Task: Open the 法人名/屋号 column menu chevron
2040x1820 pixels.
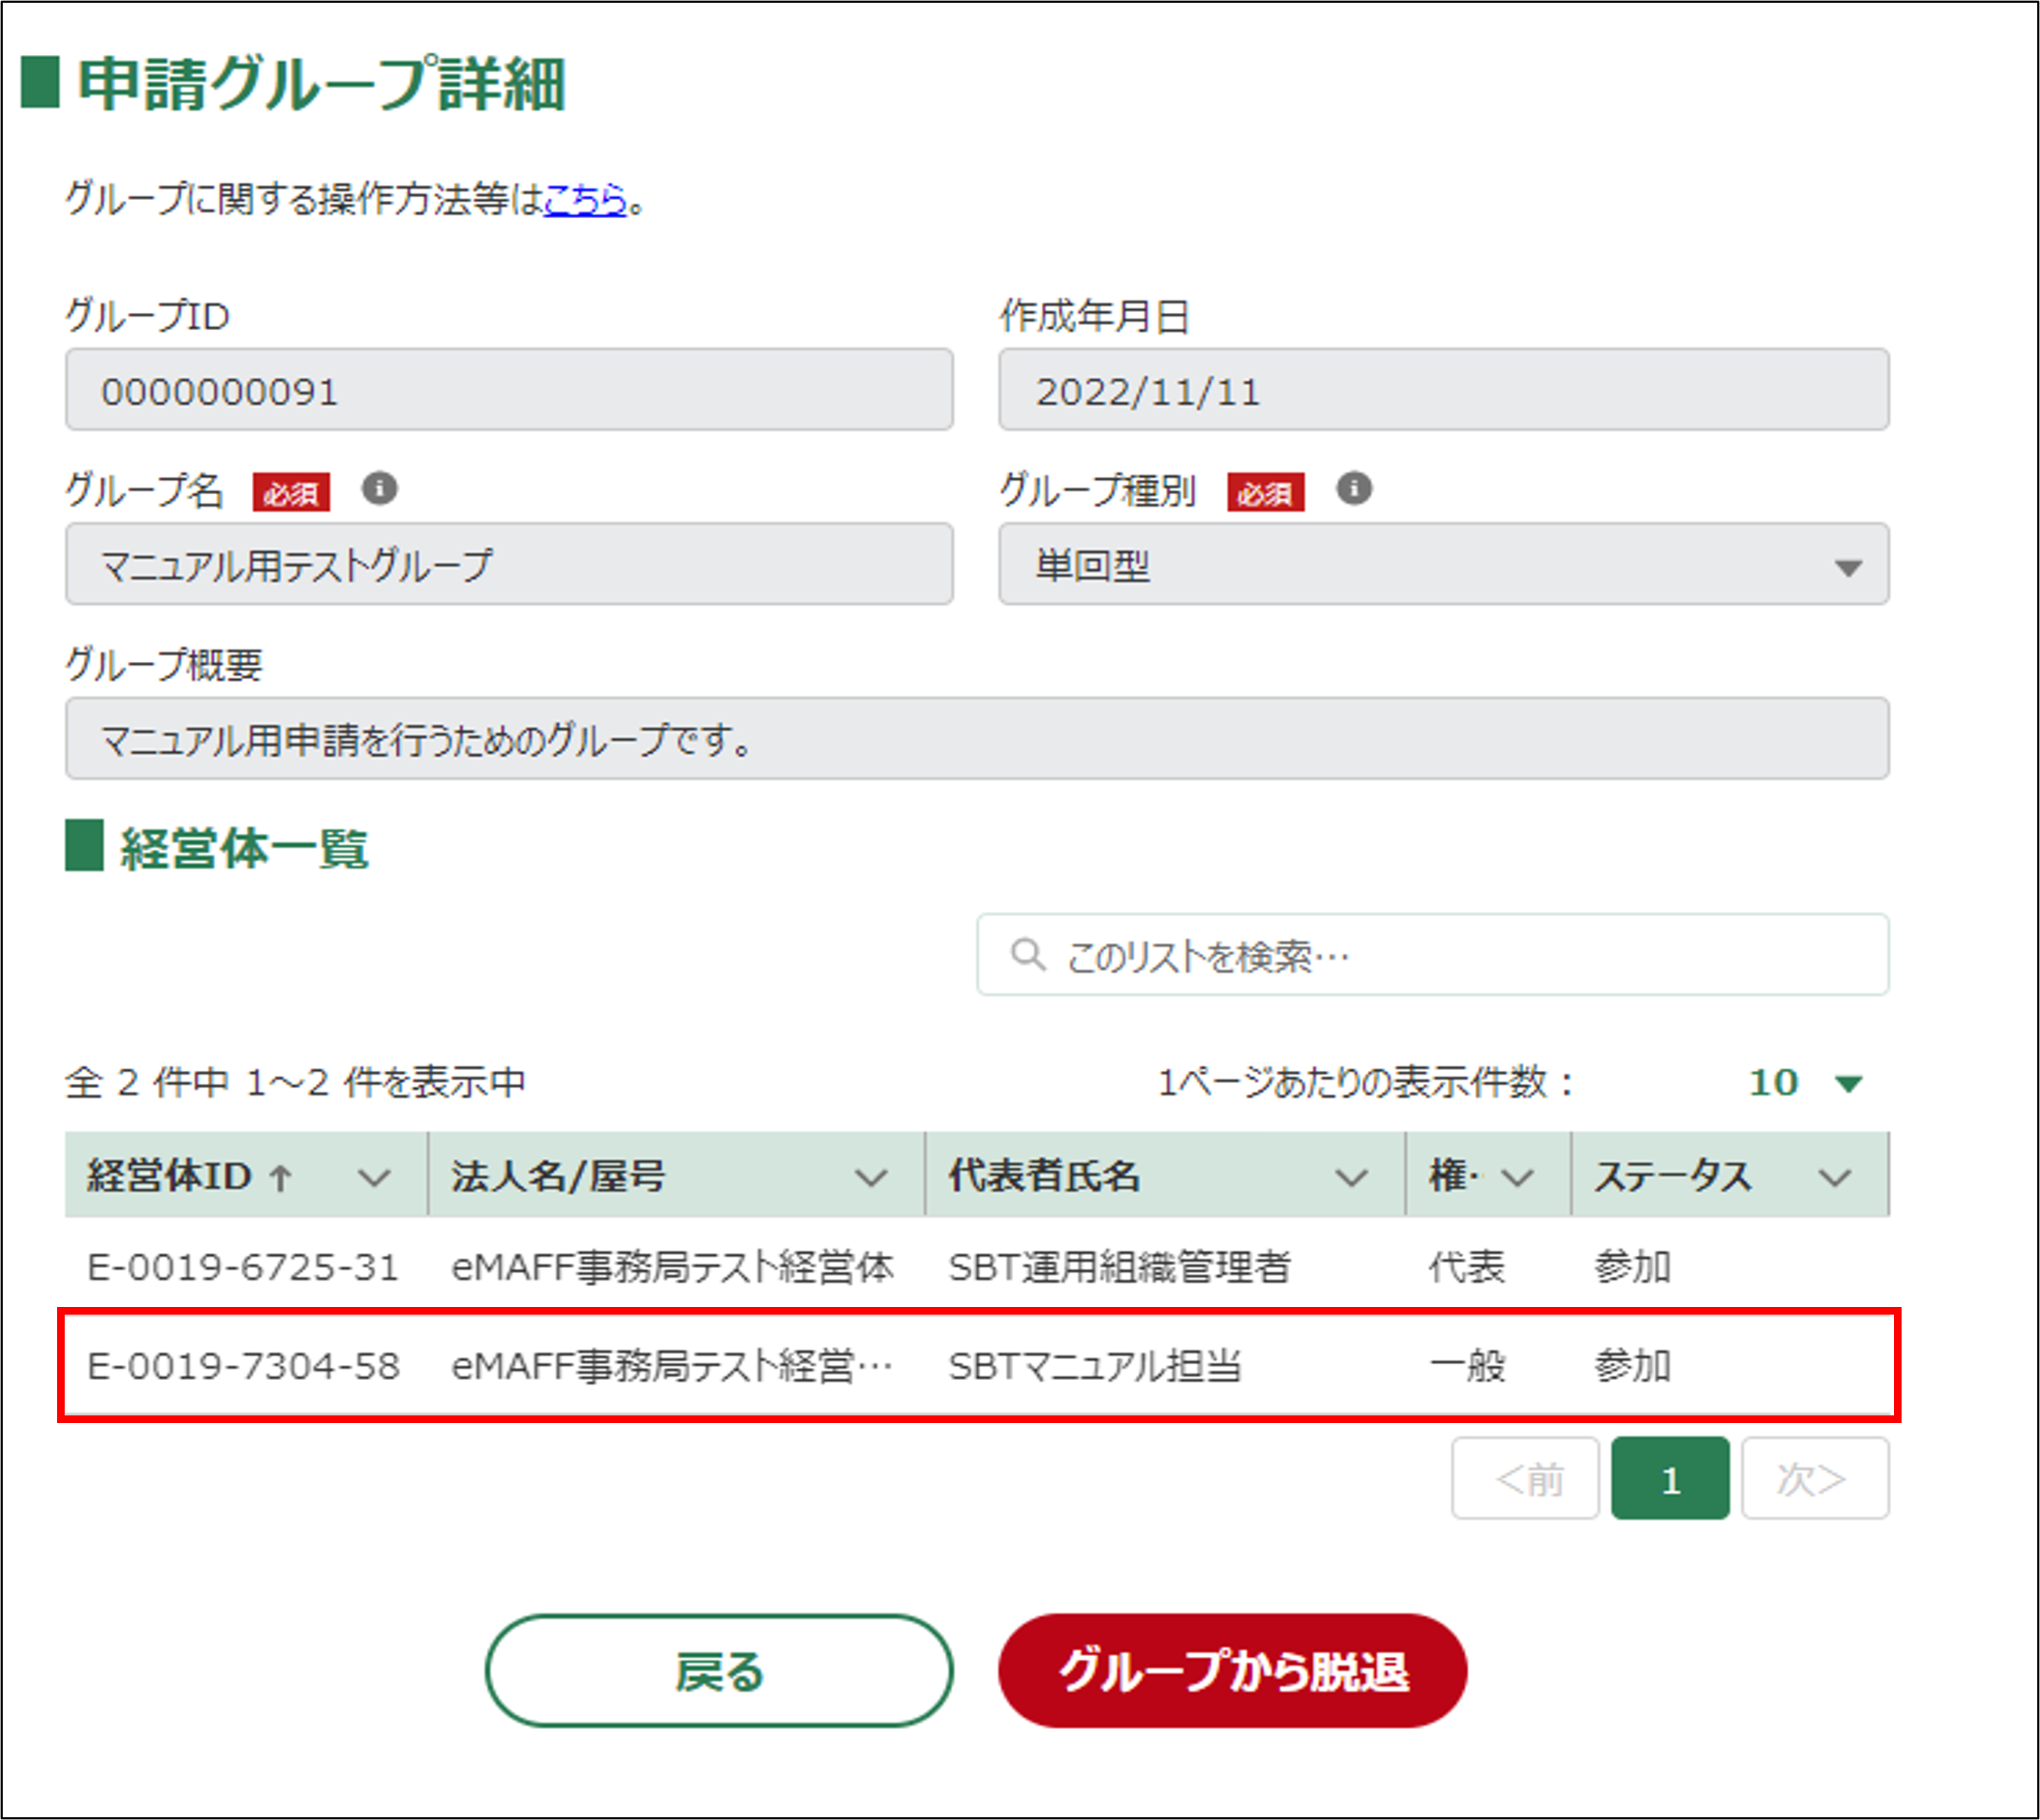Action: pos(871,1178)
